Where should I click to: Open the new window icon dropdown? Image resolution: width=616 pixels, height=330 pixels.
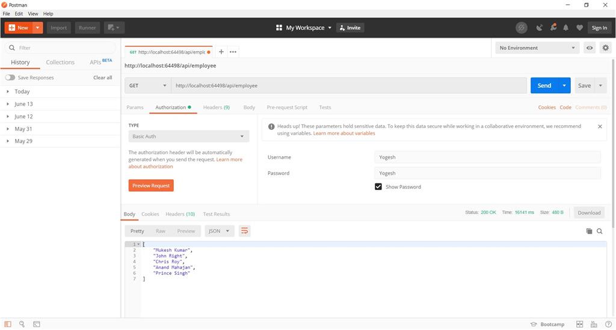pos(114,28)
